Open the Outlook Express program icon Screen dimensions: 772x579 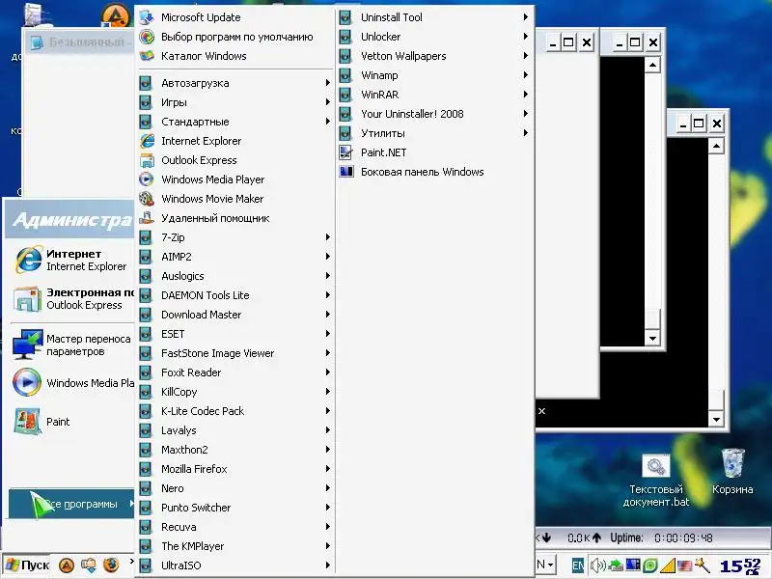pyautogui.click(x=147, y=160)
